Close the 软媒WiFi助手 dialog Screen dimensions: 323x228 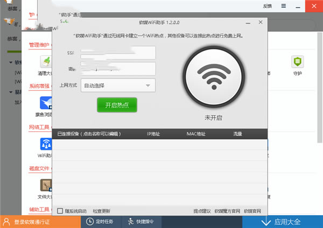(x=261, y=22)
